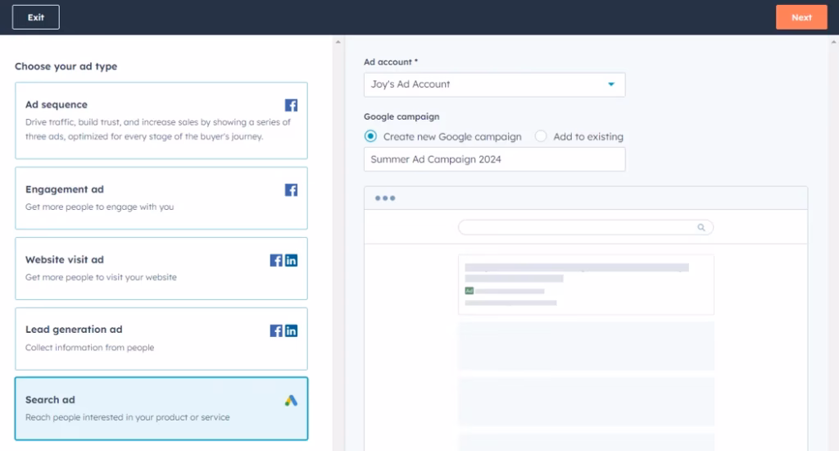
Task: Click Facebook icon on Website visit ad
Action: coord(276,260)
